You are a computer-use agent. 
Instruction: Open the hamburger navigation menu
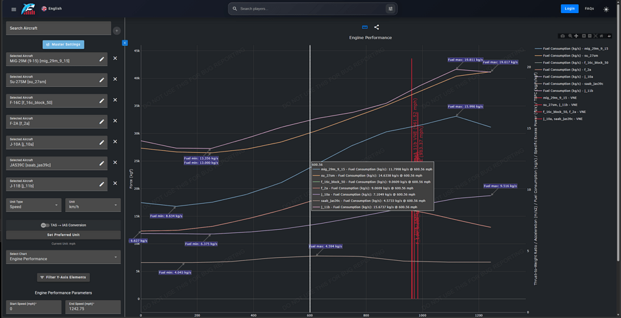coord(14,9)
